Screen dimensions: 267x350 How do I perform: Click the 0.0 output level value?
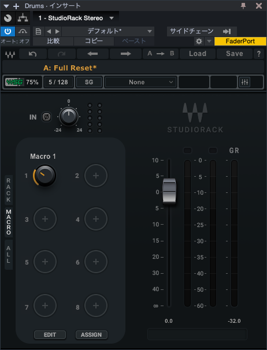pos(169,321)
